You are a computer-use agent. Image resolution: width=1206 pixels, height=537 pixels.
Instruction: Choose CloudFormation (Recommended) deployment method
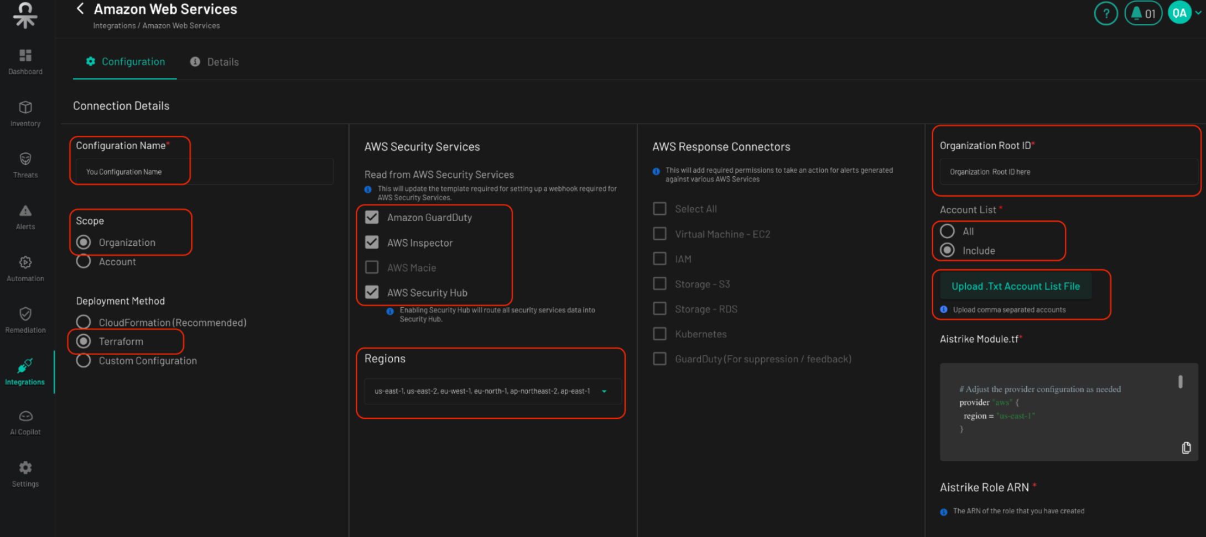[84, 322]
